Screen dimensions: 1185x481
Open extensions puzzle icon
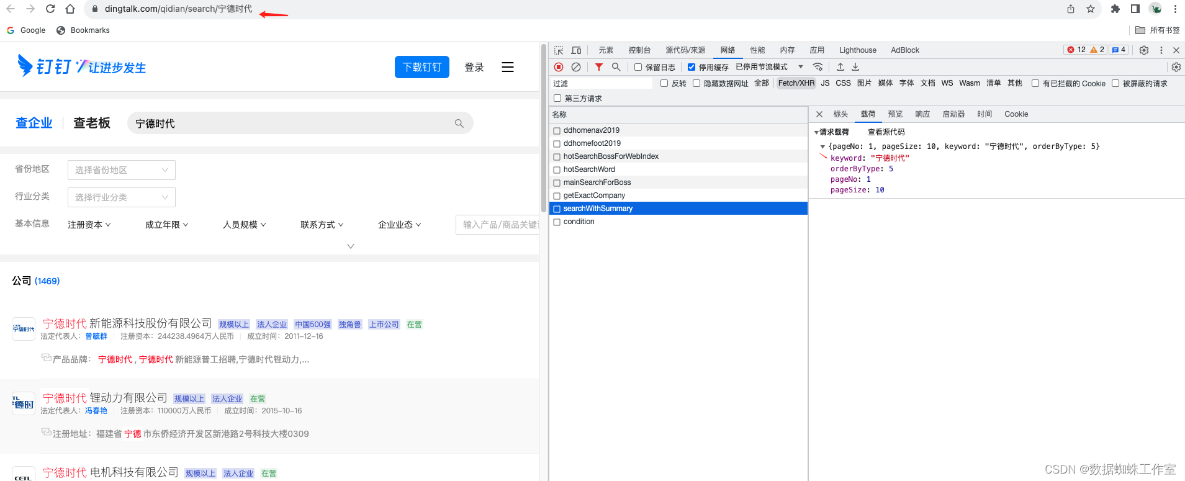(x=1115, y=9)
